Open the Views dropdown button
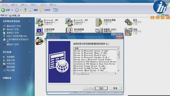170x96 pixels. (x=56, y=10)
